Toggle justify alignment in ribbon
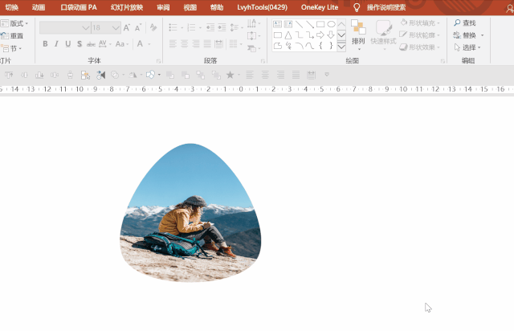Screen dimensions: 514x331 pos(207,43)
